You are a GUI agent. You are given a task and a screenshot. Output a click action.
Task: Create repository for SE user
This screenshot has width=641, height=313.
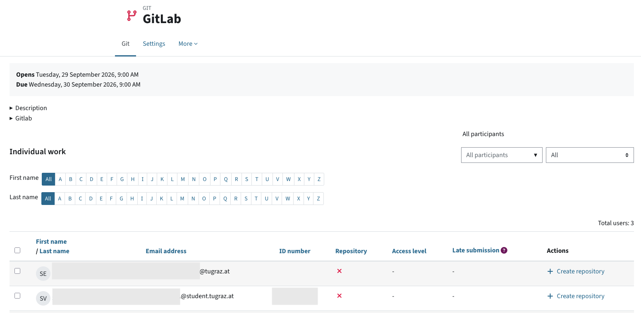point(576,271)
